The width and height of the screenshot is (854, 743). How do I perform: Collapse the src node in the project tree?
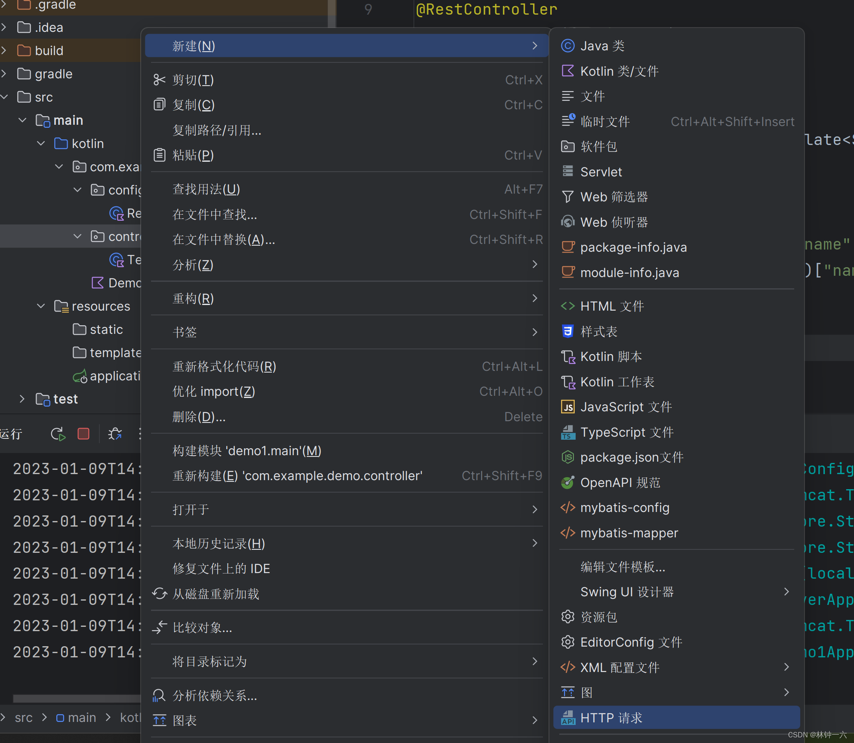point(5,97)
